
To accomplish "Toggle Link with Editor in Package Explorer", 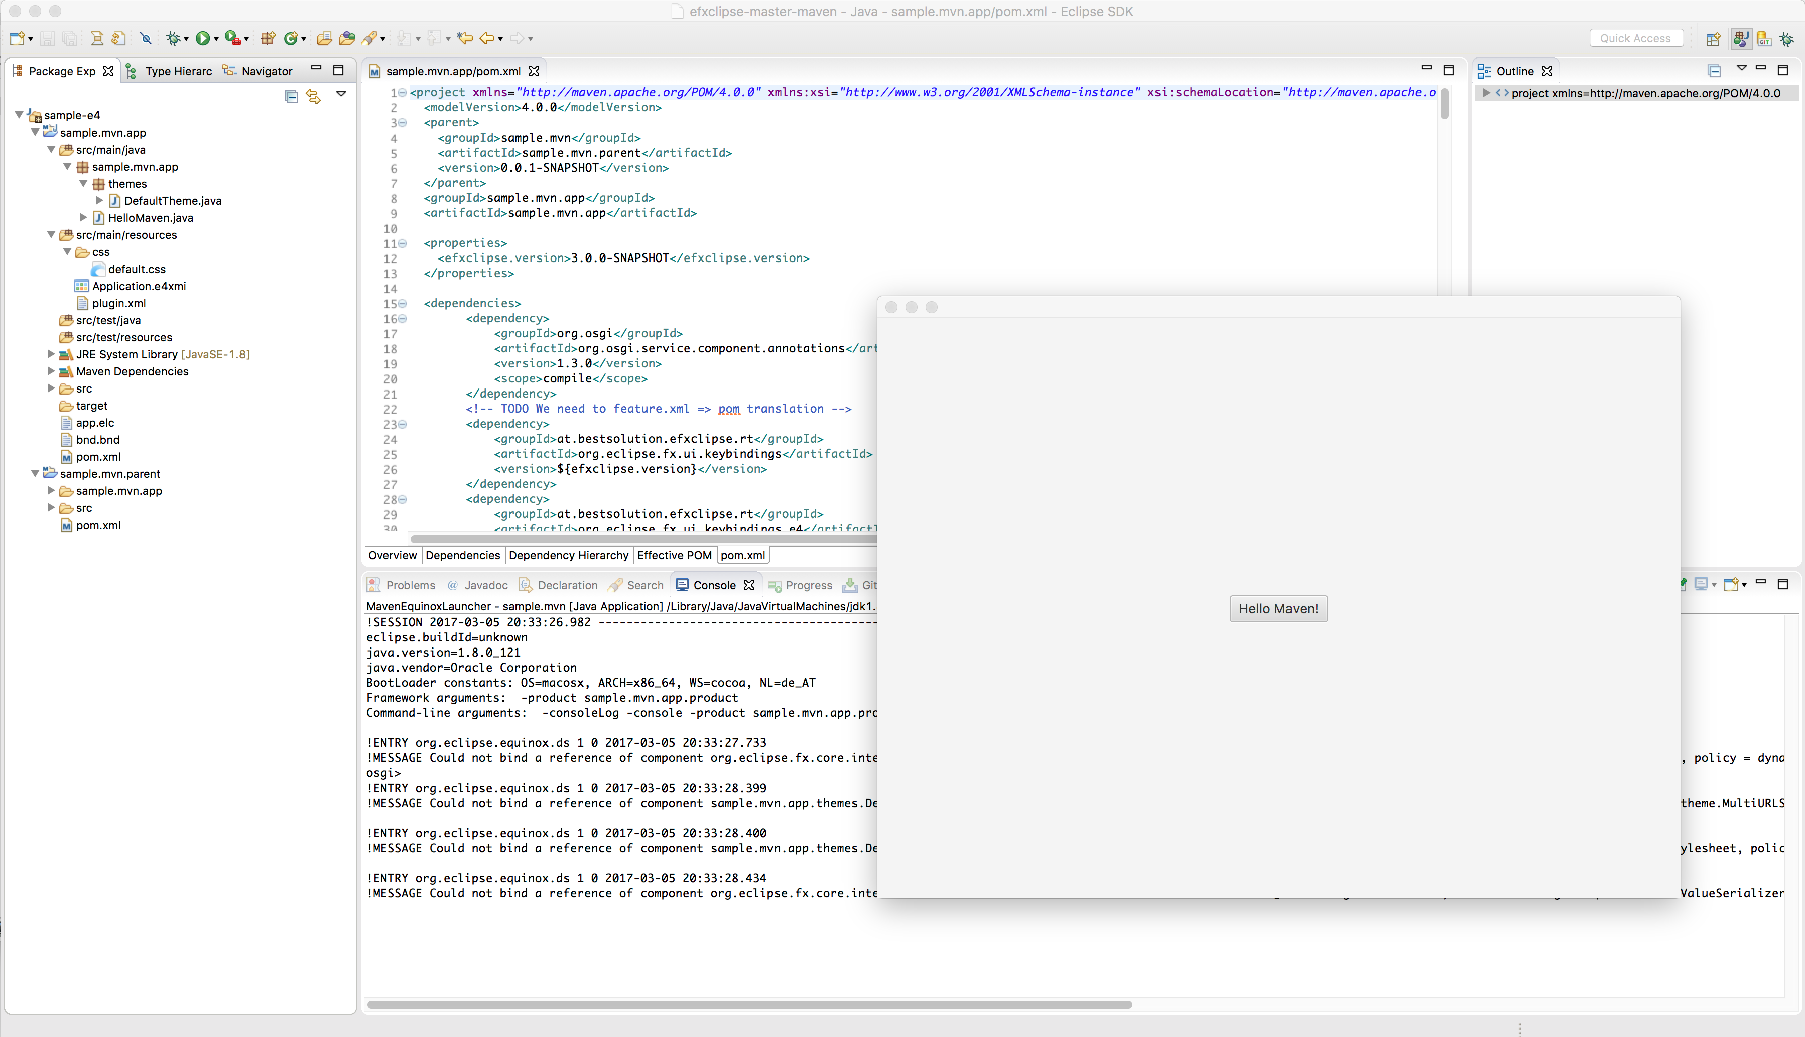I will pyautogui.click(x=313, y=96).
